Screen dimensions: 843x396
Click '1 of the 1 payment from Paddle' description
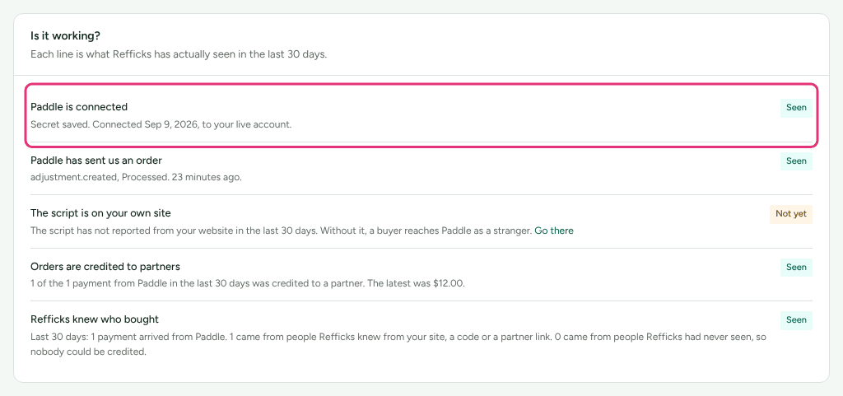248,283
